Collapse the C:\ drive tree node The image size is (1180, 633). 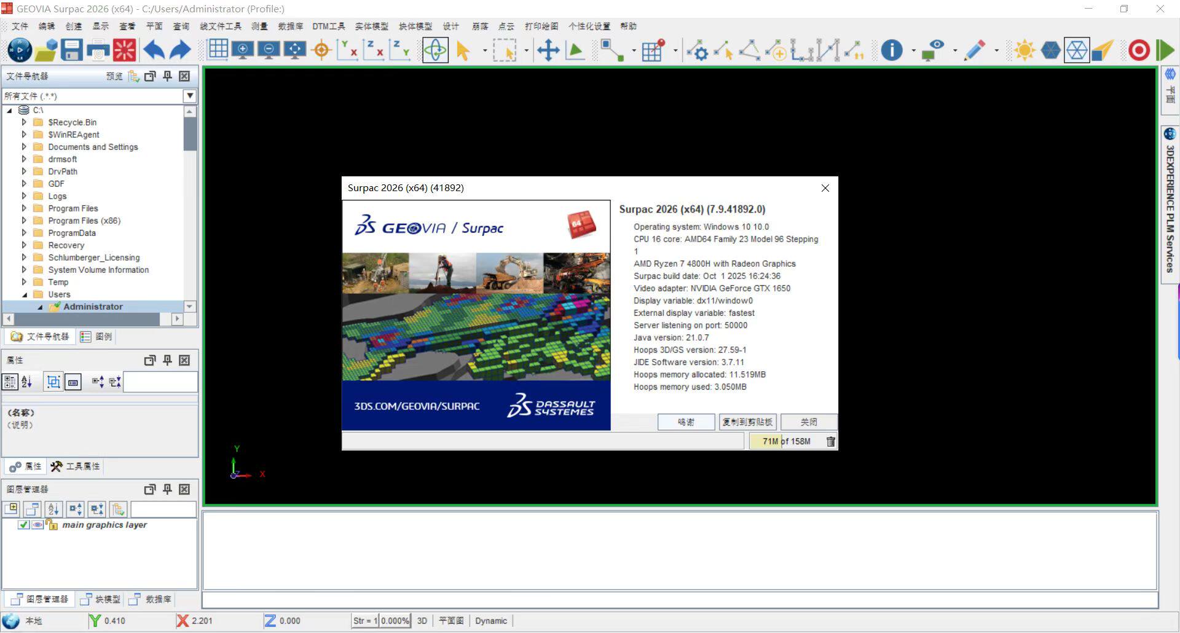tap(9, 111)
